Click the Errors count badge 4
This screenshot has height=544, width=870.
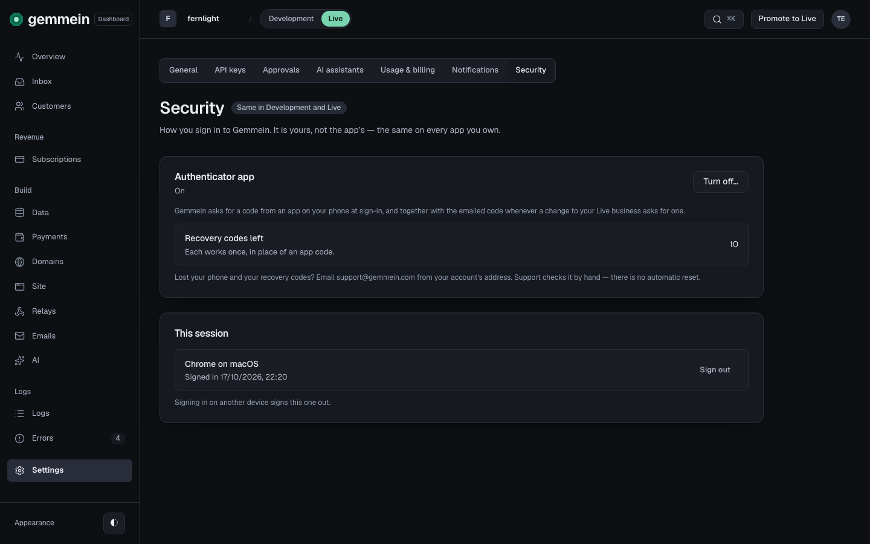point(118,438)
